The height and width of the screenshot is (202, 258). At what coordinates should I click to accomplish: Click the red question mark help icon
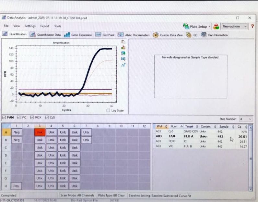(x=252, y=26)
